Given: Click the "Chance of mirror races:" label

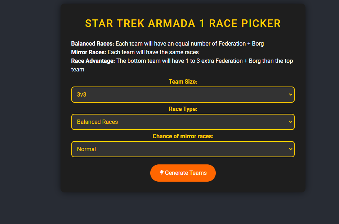Looking at the screenshot, I should (183, 136).
